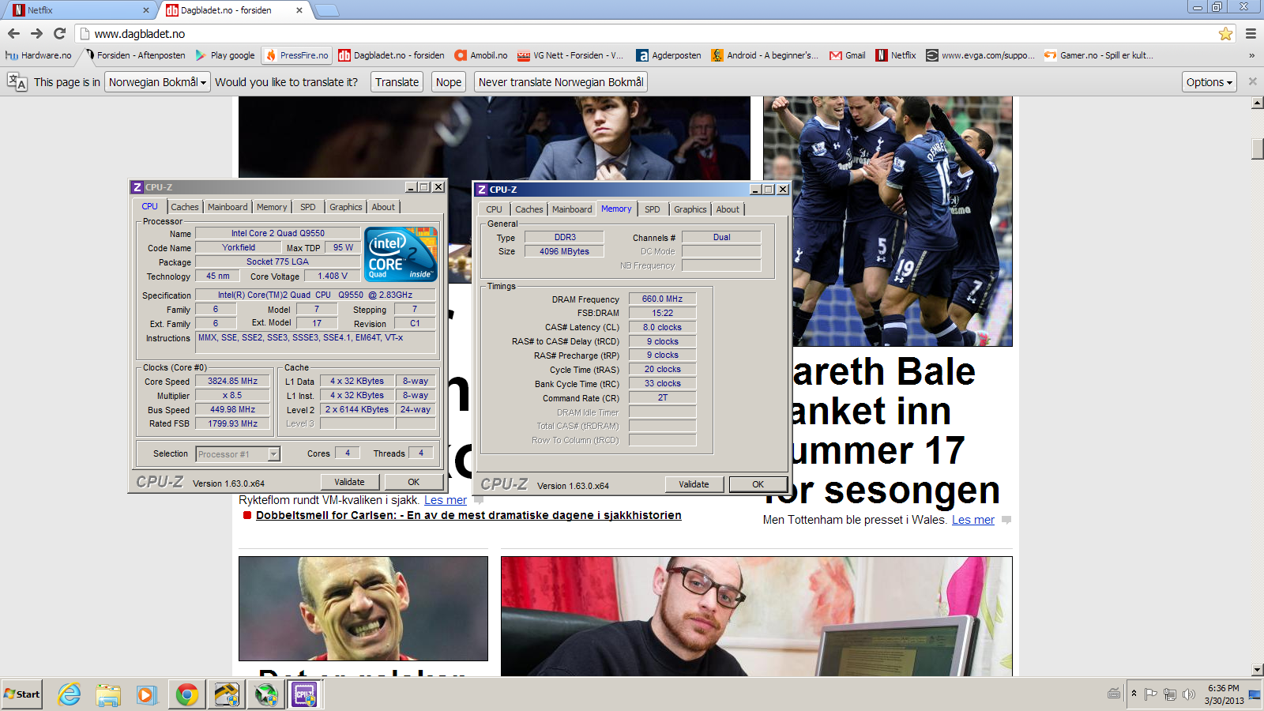The width and height of the screenshot is (1264, 711).
Task: Click the Nope button
Action: coord(449,82)
